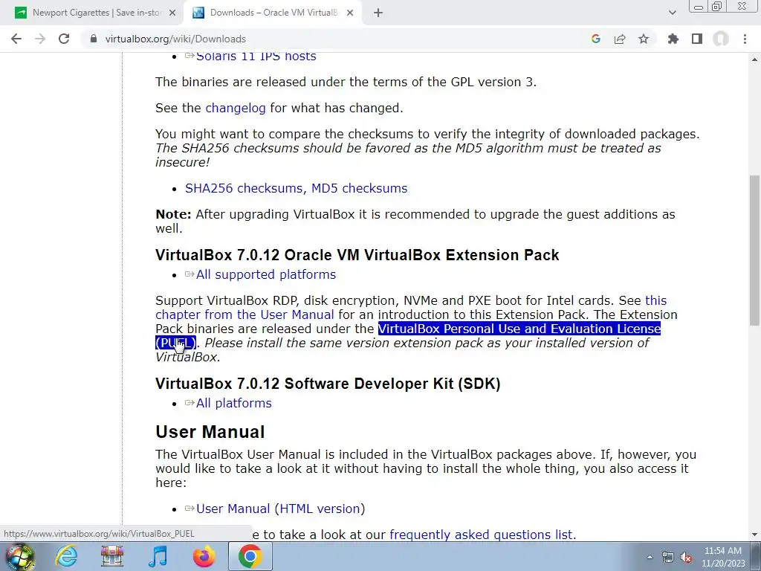Go back to the previous page
This screenshot has width=761, height=571.
pos(16,39)
